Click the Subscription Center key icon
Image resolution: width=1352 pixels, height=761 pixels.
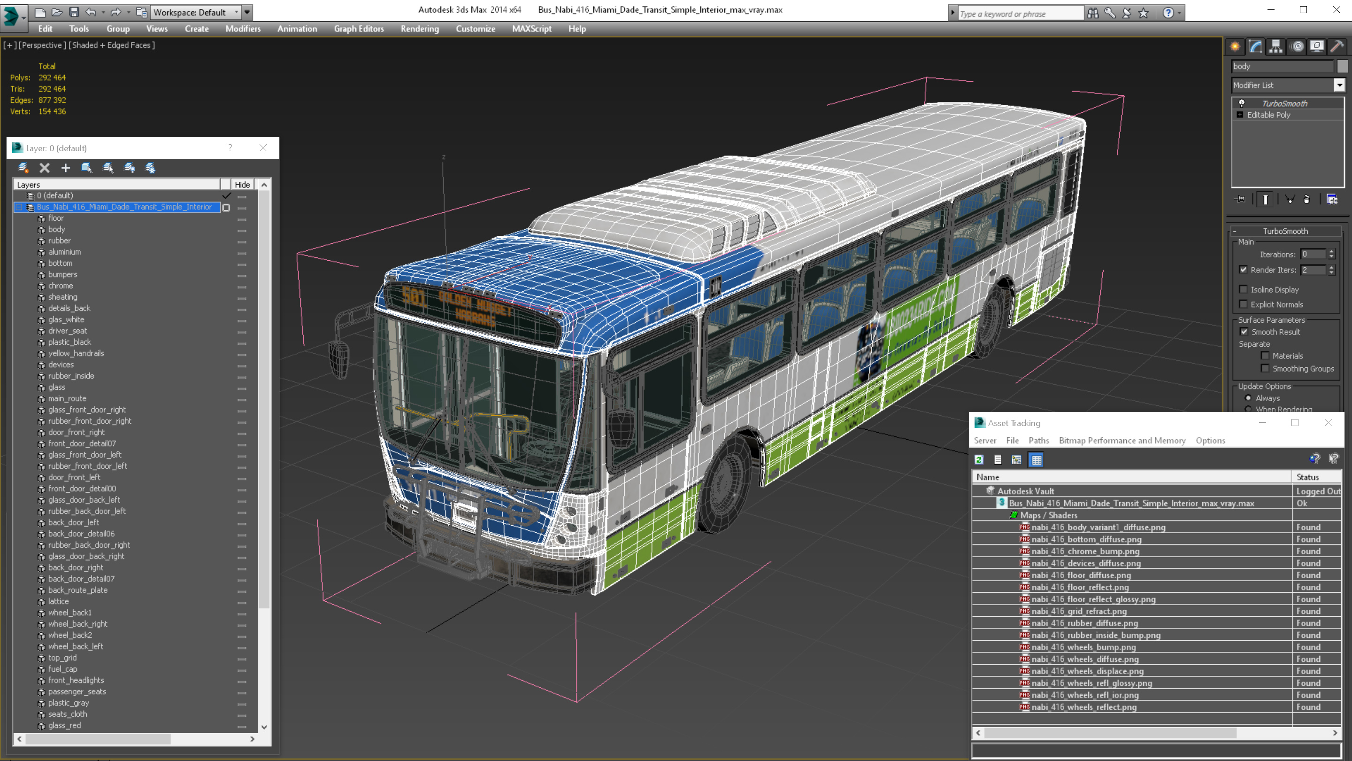coord(1109,13)
